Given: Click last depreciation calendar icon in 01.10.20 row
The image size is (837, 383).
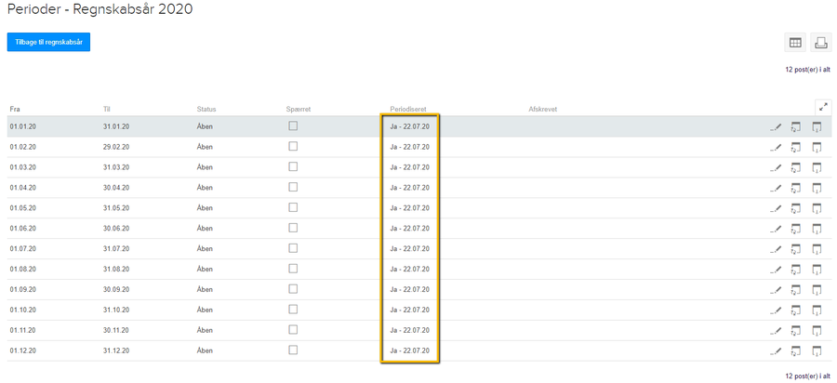Looking at the screenshot, I should tap(817, 310).
